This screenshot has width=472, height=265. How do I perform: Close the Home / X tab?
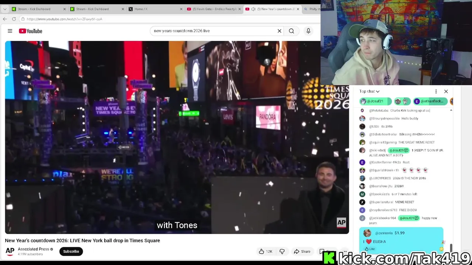point(181,9)
